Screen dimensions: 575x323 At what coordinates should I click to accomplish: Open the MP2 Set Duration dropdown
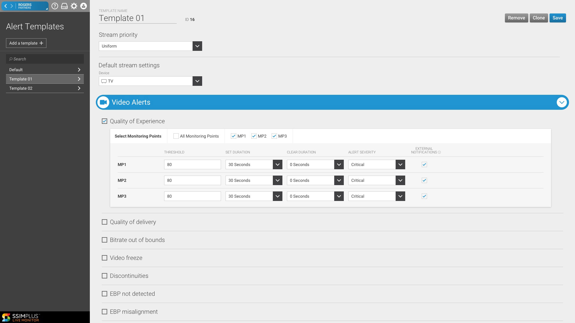[254, 180]
